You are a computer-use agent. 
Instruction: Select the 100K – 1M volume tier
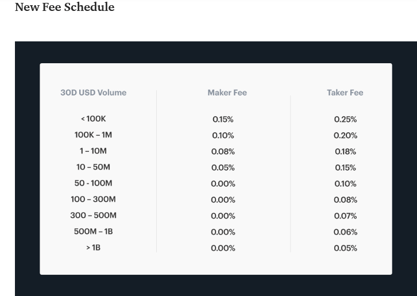[94, 135]
